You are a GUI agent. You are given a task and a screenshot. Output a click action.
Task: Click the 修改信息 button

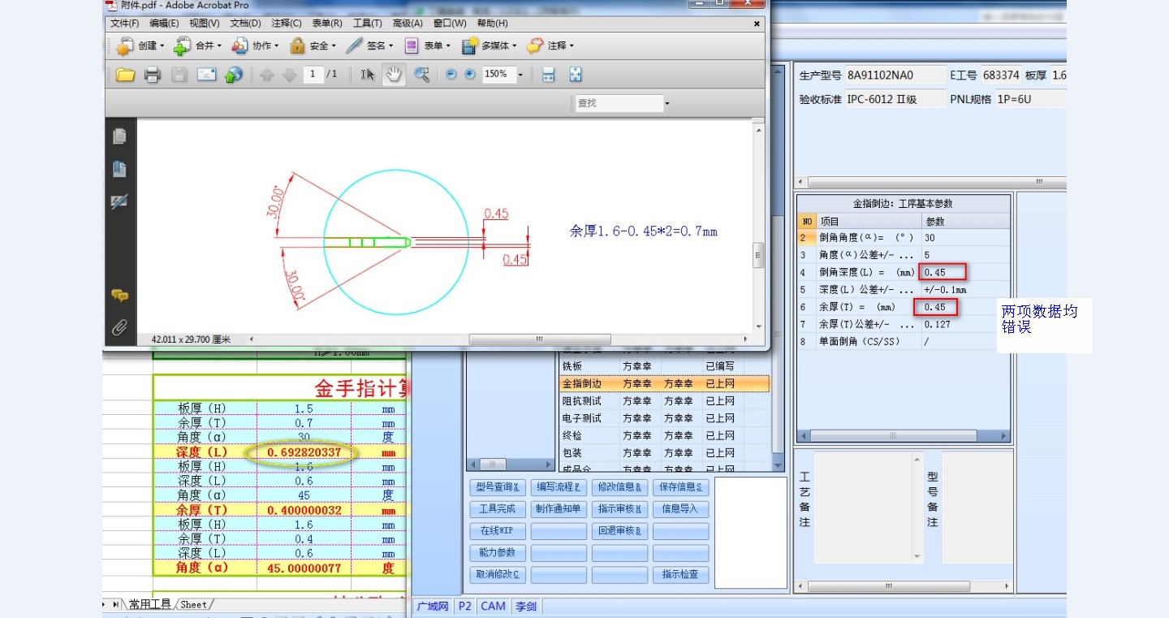[619, 487]
